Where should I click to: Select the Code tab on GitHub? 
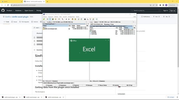pos(6,22)
